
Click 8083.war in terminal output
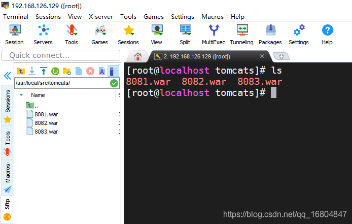(x=260, y=82)
